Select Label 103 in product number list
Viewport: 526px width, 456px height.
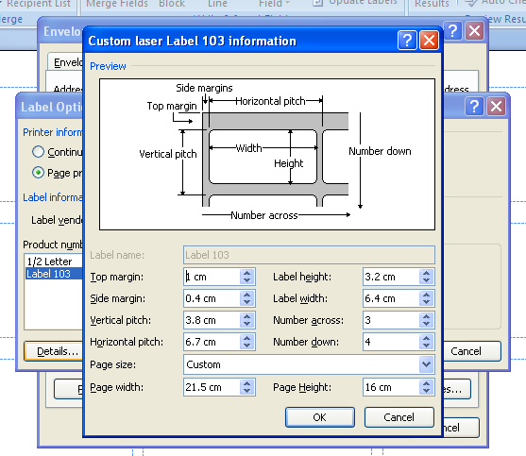coord(54,274)
